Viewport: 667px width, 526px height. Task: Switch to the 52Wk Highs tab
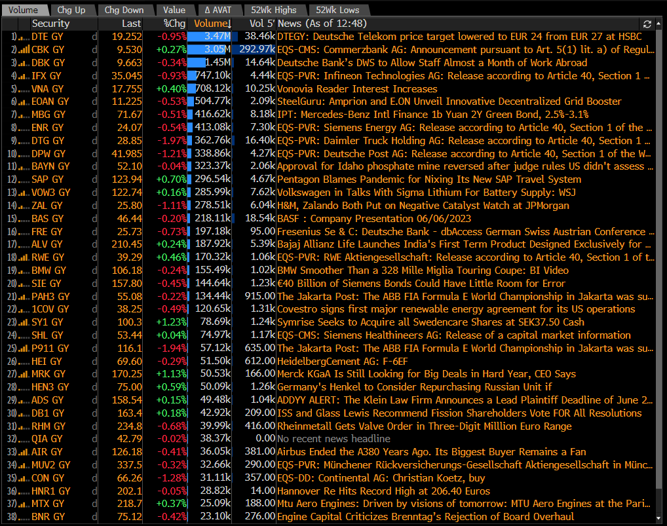[x=274, y=10]
